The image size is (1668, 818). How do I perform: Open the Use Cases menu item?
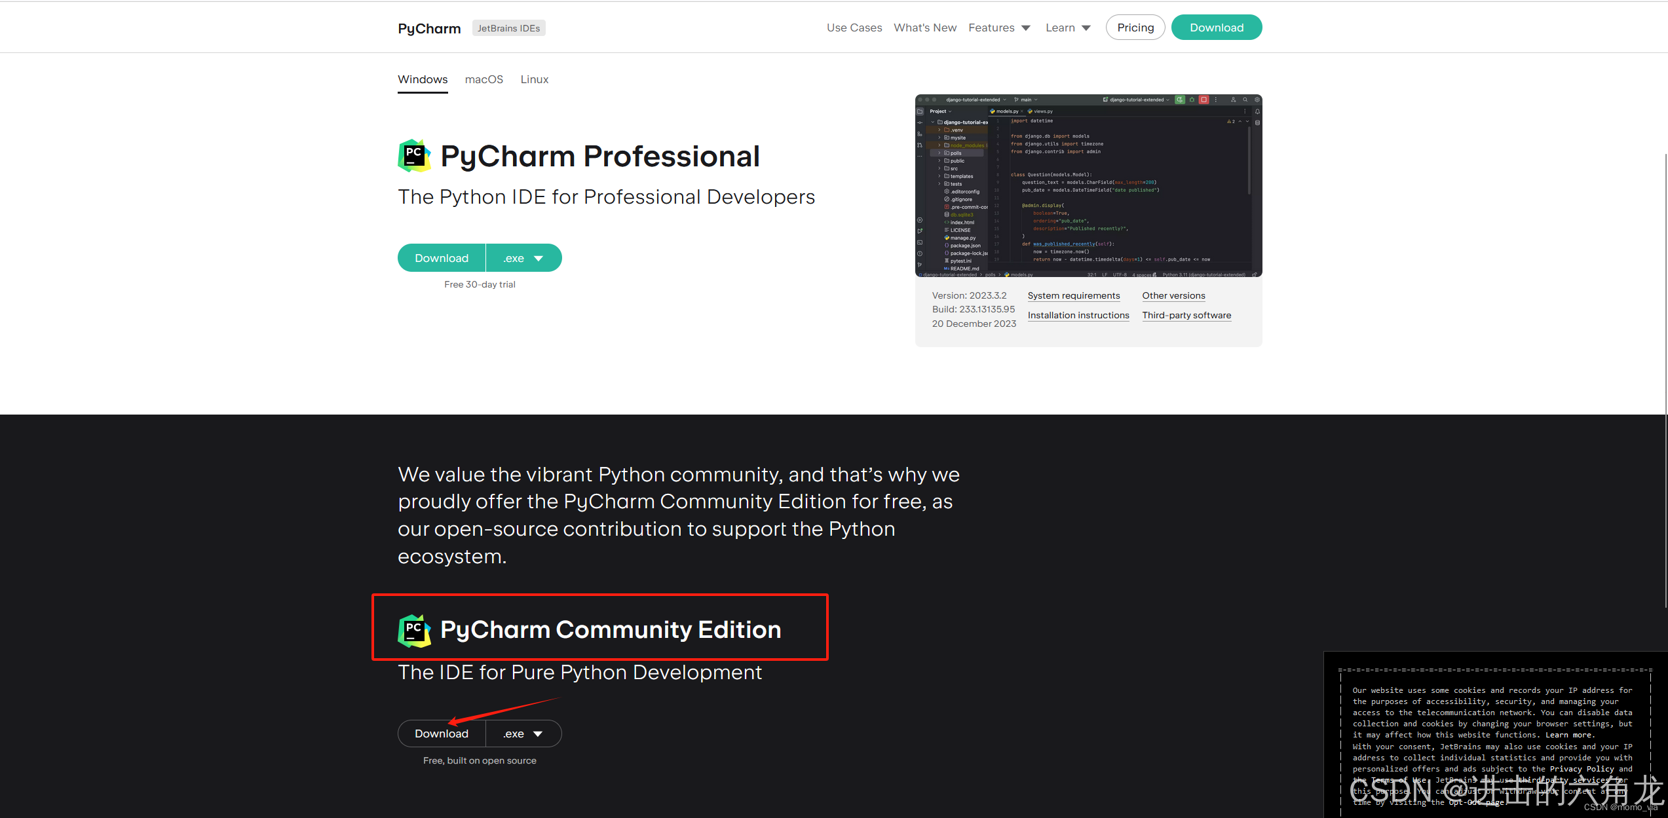(854, 28)
